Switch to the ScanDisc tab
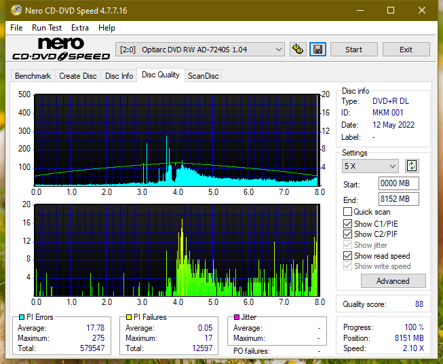 point(203,76)
